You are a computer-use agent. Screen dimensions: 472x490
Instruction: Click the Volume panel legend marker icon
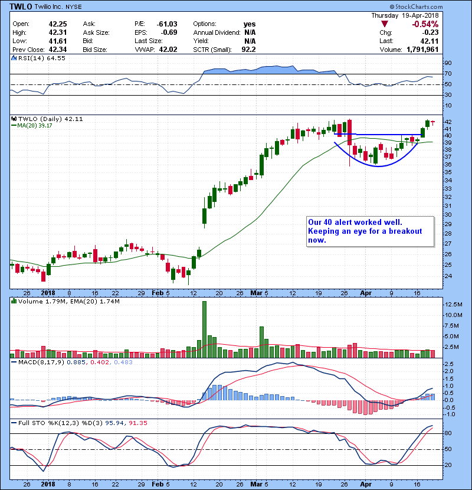coord(14,302)
